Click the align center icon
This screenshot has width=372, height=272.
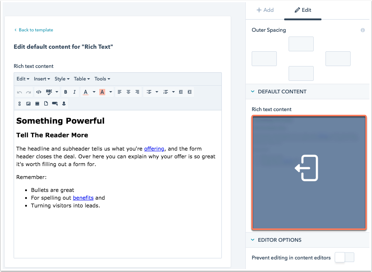point(128,92)
